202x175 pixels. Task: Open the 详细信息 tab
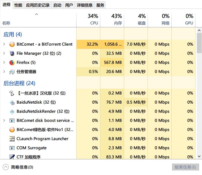tap(85, 5)
